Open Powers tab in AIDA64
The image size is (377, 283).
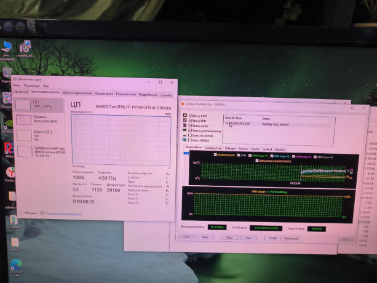[x=243, y=149]
